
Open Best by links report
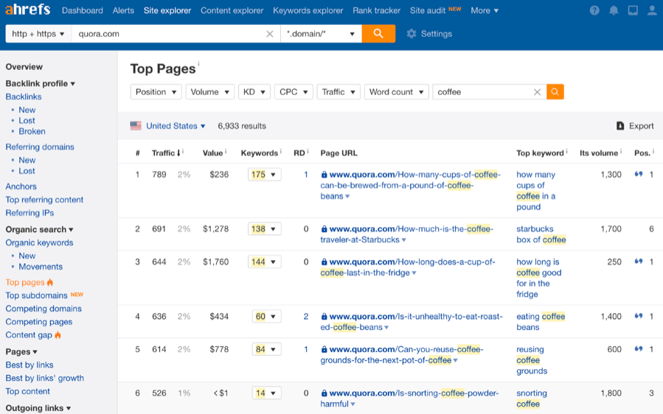(x=29, y=365)
